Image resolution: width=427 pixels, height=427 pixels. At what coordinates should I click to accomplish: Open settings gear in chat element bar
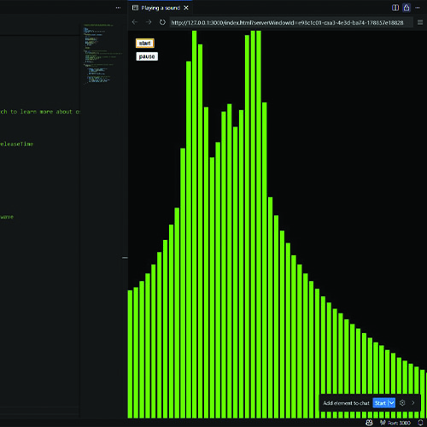pyautogui.click(x=402, y=403)
